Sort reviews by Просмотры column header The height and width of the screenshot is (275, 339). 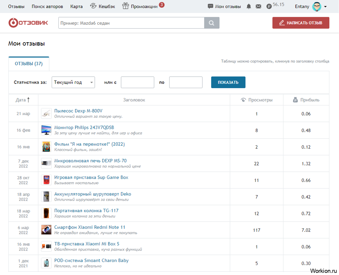pyautogui.click(x=257, y=100)
